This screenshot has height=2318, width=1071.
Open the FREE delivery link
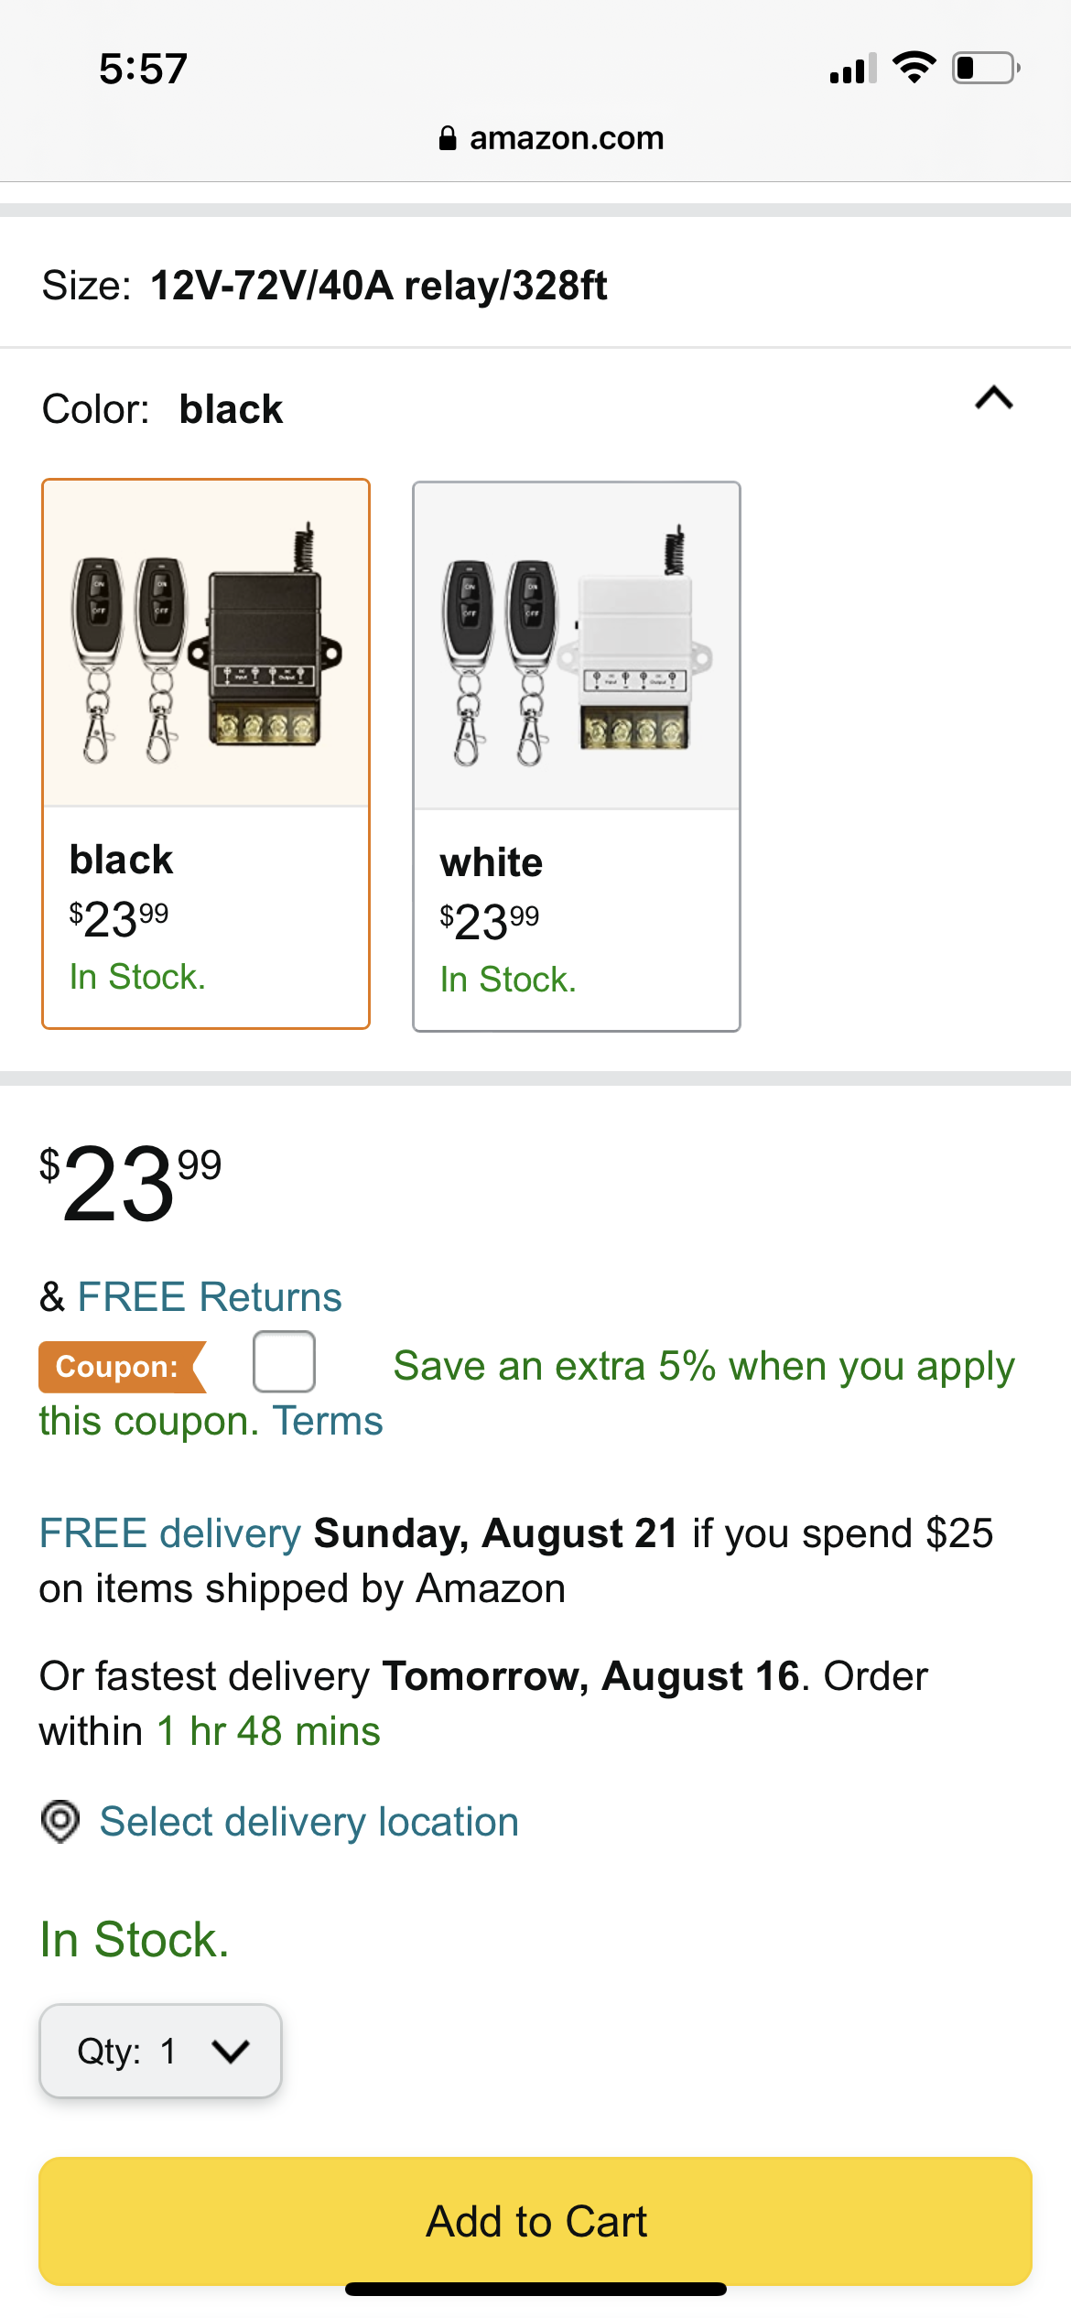170,1533
